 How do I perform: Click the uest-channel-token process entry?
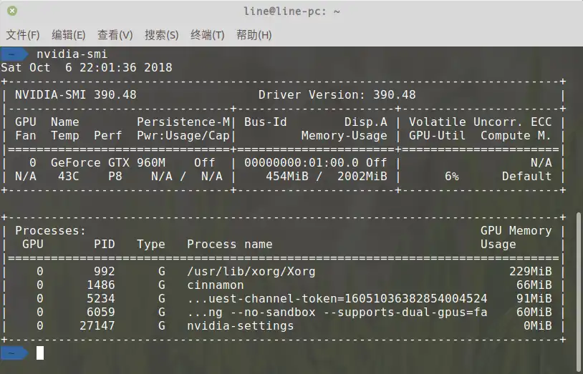point(337,299)
